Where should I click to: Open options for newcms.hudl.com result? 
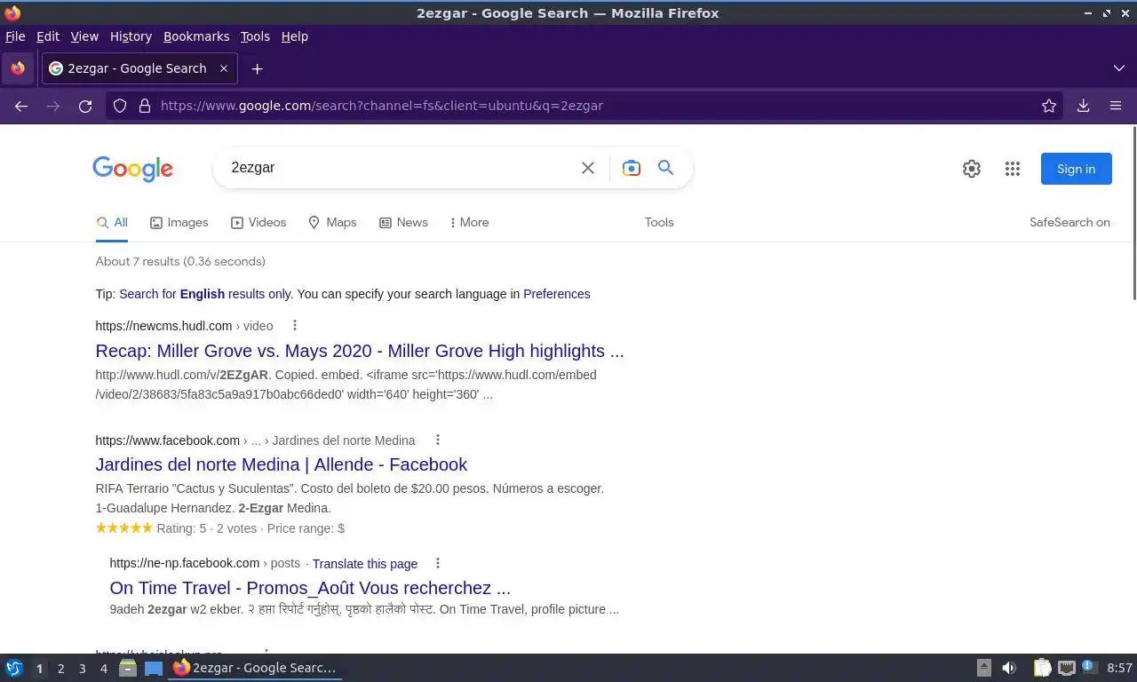click(x=295, y=326)
